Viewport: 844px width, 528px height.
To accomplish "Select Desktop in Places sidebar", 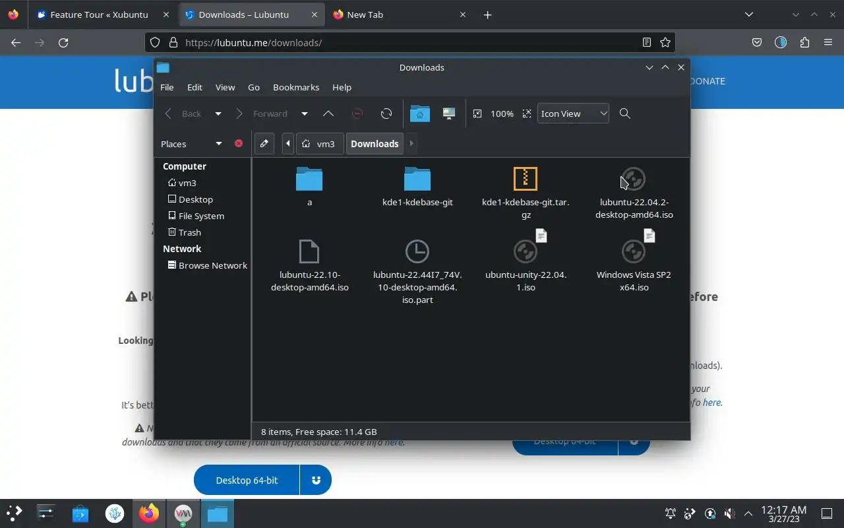I will tap(190, 199).
